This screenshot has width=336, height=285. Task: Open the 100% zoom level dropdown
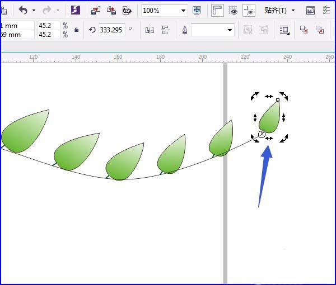pyautogui.click(x=183, y=10)
